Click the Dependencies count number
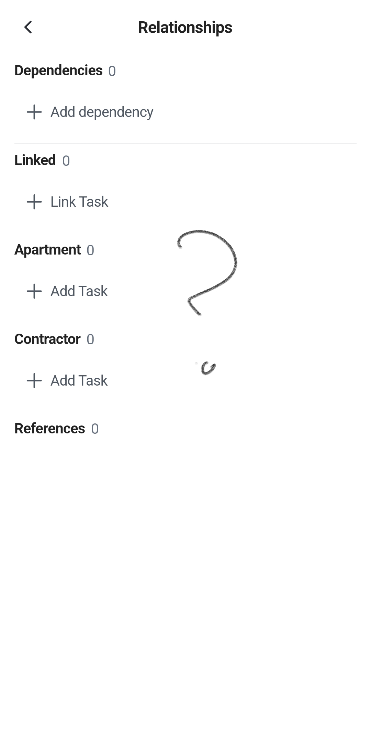Screen dimensions: 371x744 [x=112, y=71]
